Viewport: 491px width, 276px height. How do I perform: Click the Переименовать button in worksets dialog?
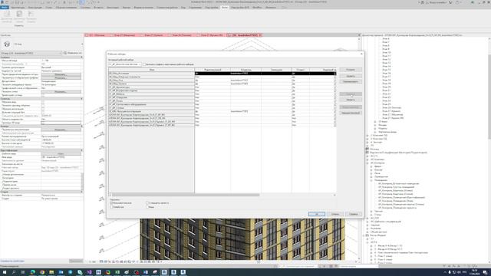(351, 82)
